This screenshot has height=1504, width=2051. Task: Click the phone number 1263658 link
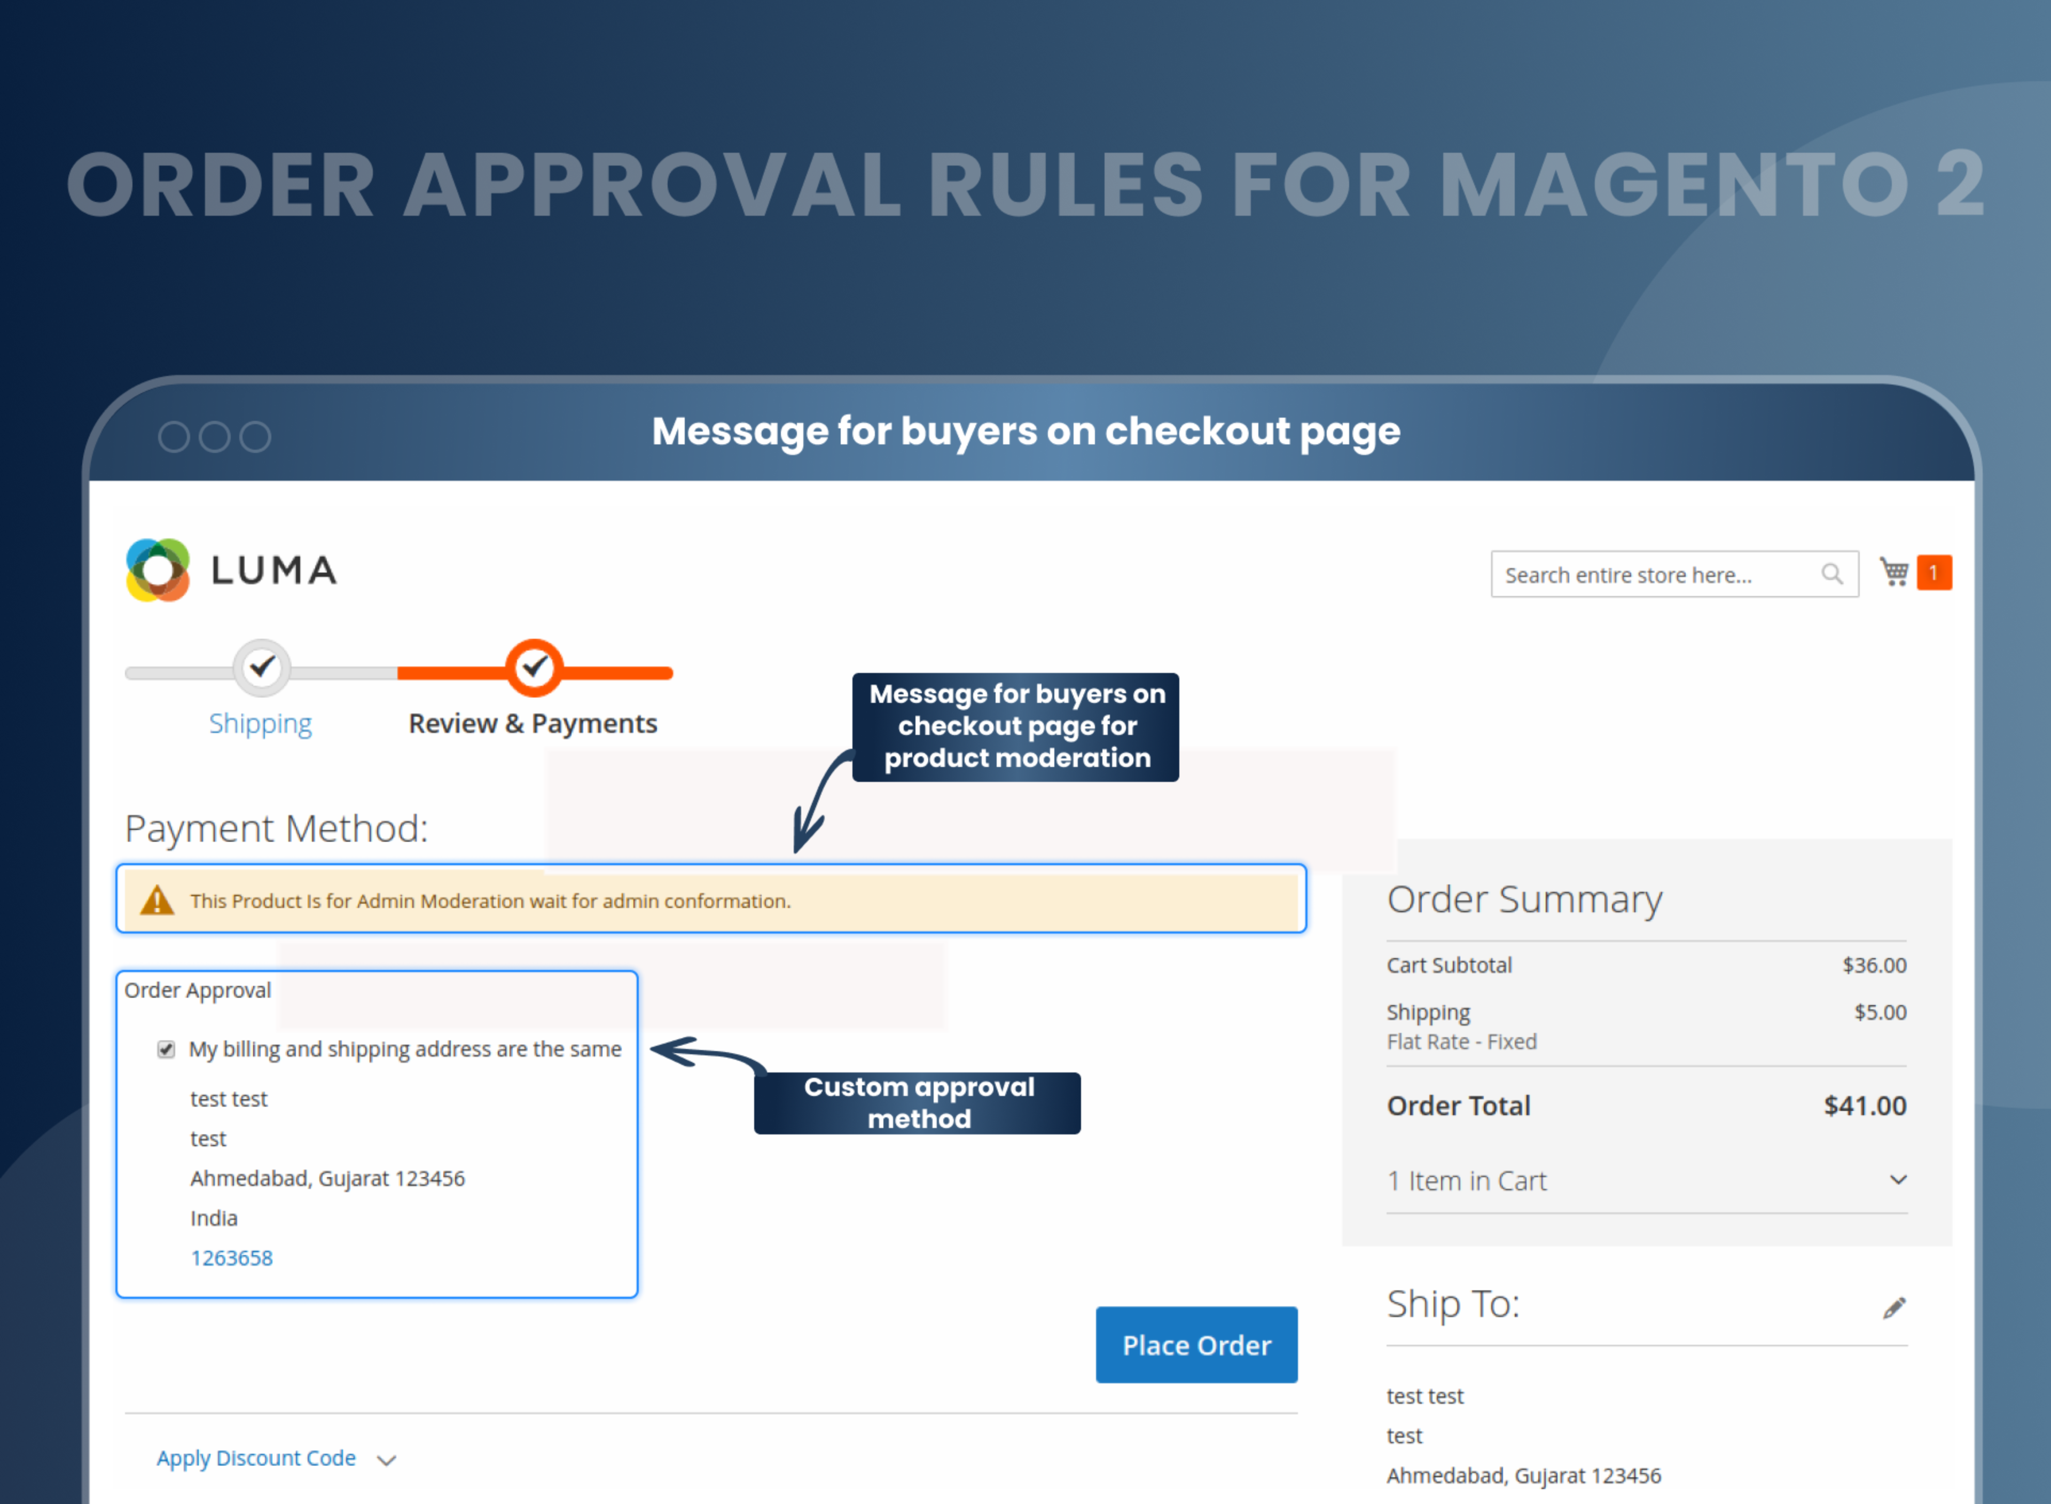tap(231, 1257)
